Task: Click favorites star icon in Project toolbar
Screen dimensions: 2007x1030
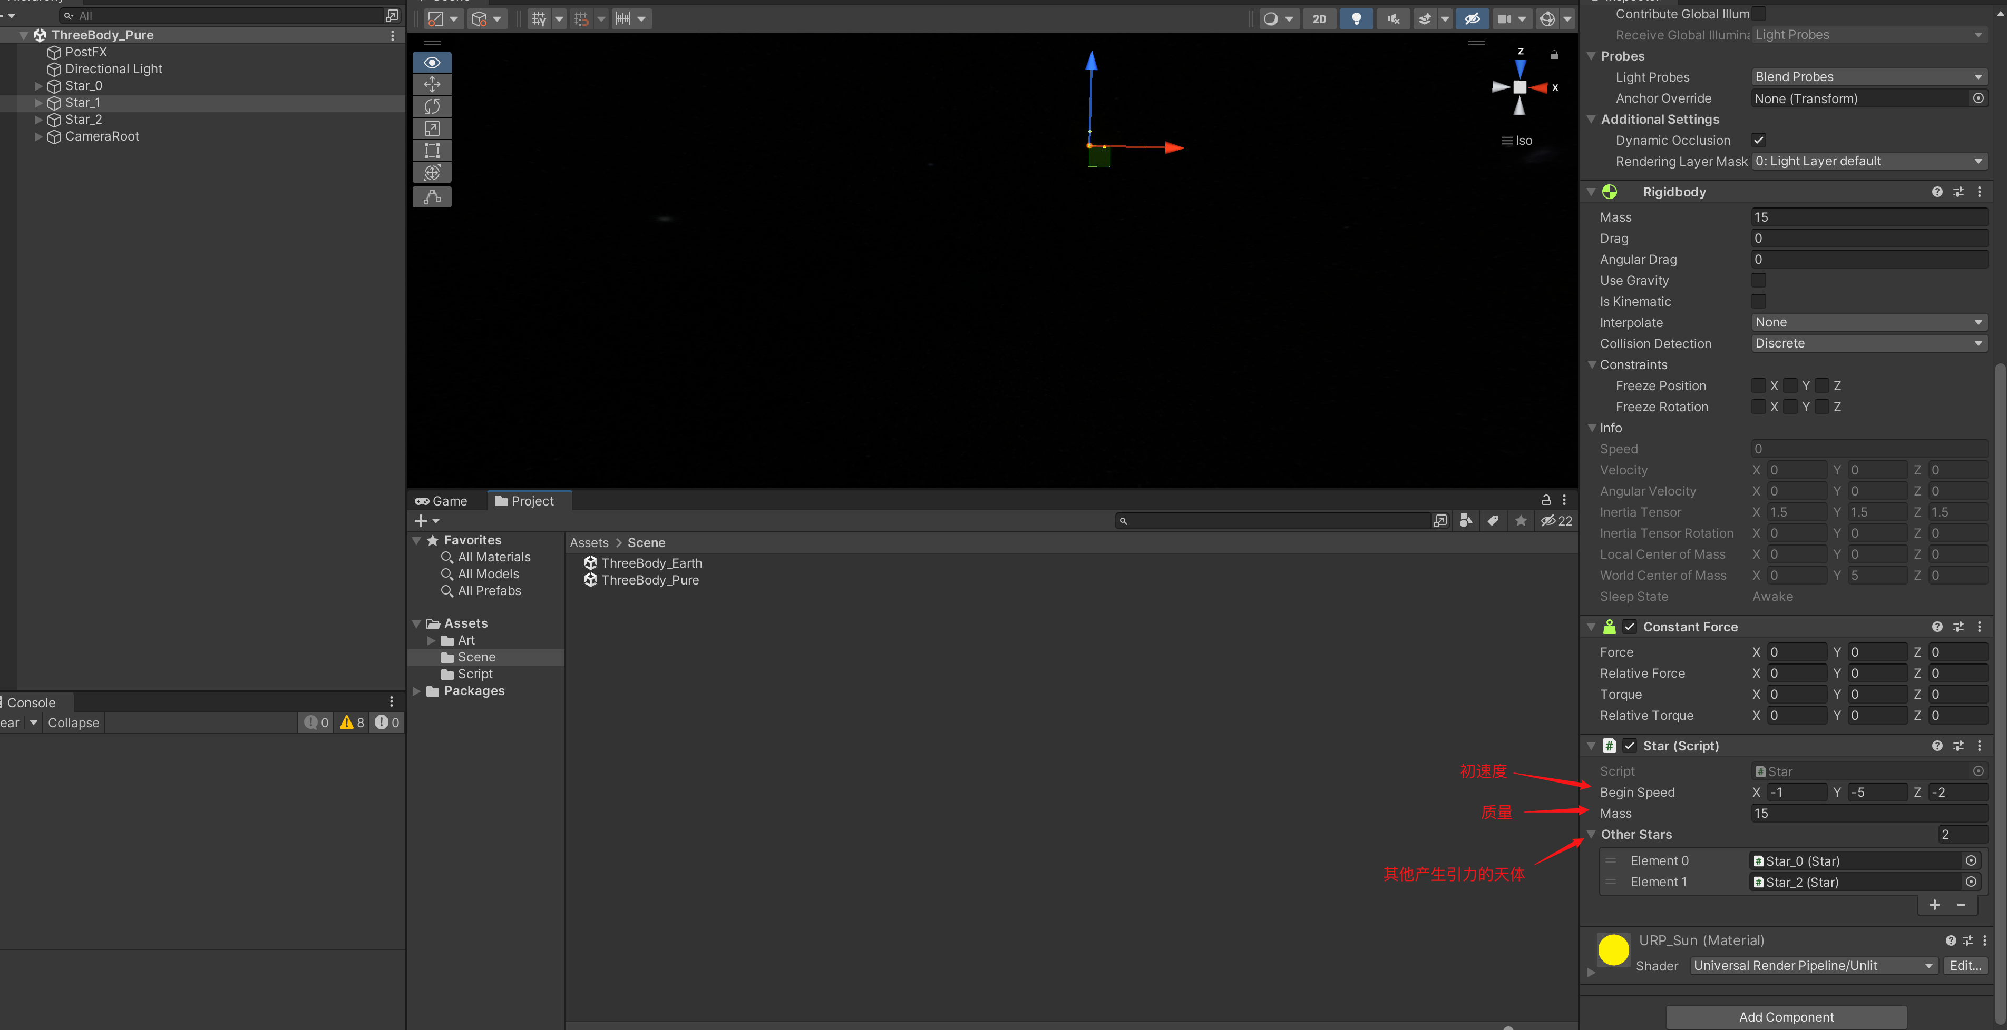Action: pyautogui.click(x=1521, y=521)
